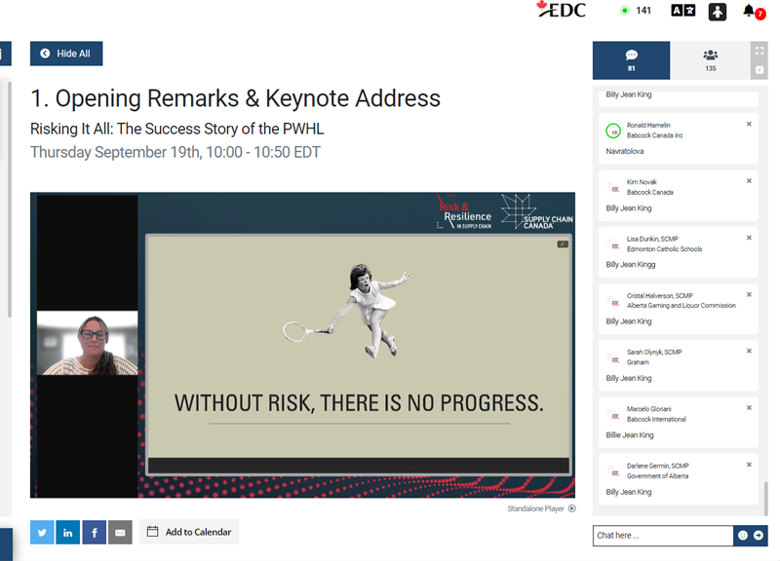
Task: Click the Hide All button
Action: [x=66, y=54]
